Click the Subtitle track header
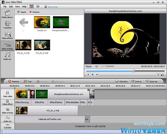Screen dimensions: 167x134 [8, 126]
